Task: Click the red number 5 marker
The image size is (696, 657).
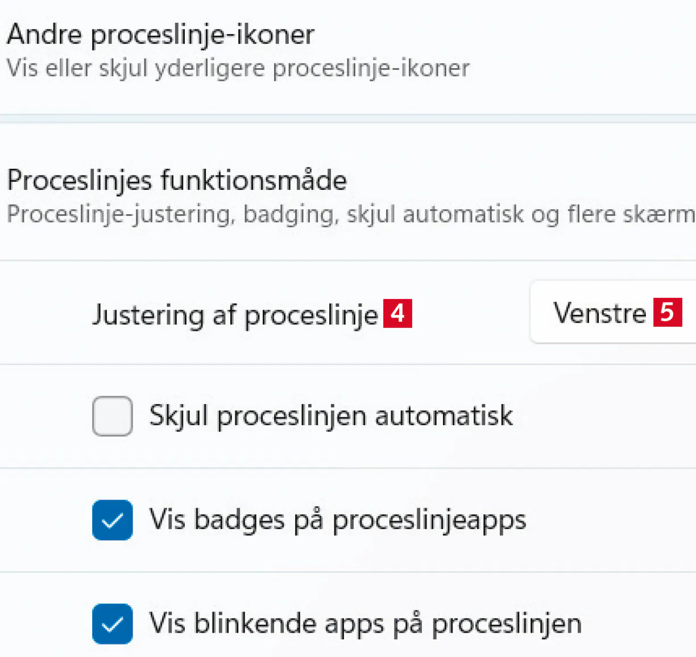Action: click(x=667, y=312)
